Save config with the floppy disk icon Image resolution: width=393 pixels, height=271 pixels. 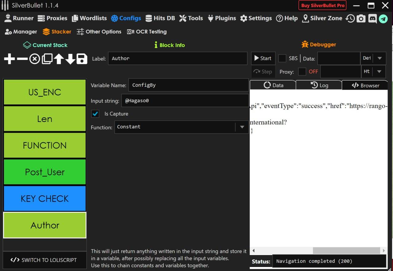(x=82, y=59)
